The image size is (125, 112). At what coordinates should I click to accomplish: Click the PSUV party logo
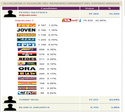(x=71, y=20)
